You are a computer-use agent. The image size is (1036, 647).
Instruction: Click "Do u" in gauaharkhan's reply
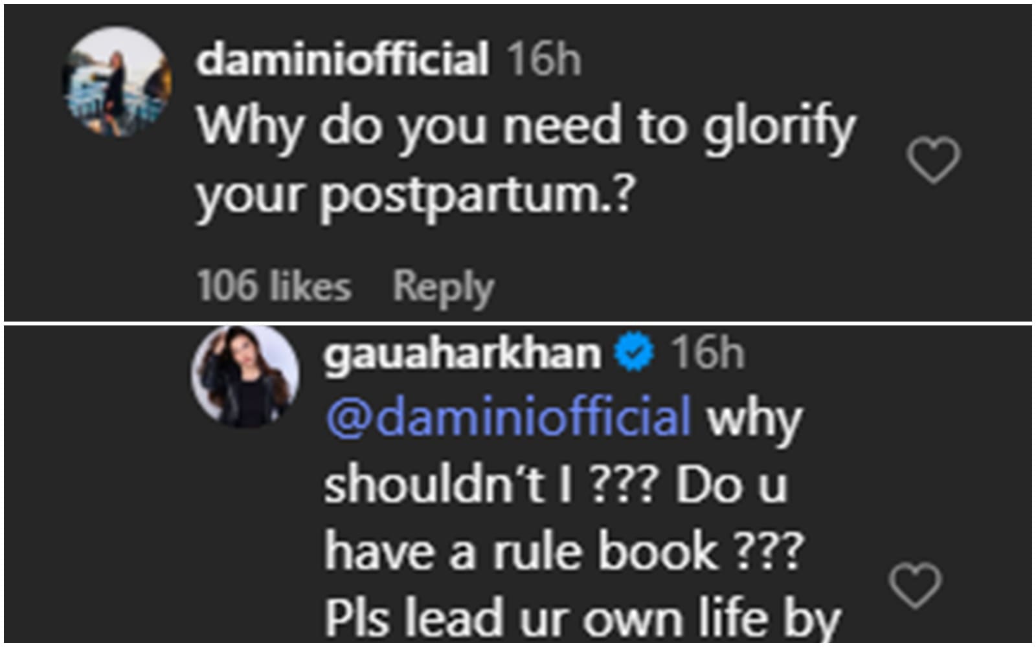coord(732,485)
